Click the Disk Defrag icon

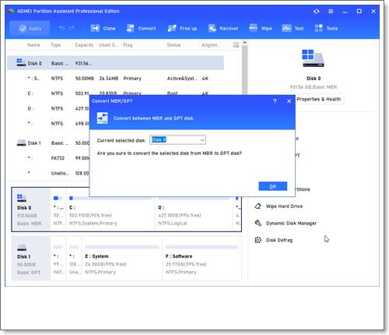[x=258, y=240]
